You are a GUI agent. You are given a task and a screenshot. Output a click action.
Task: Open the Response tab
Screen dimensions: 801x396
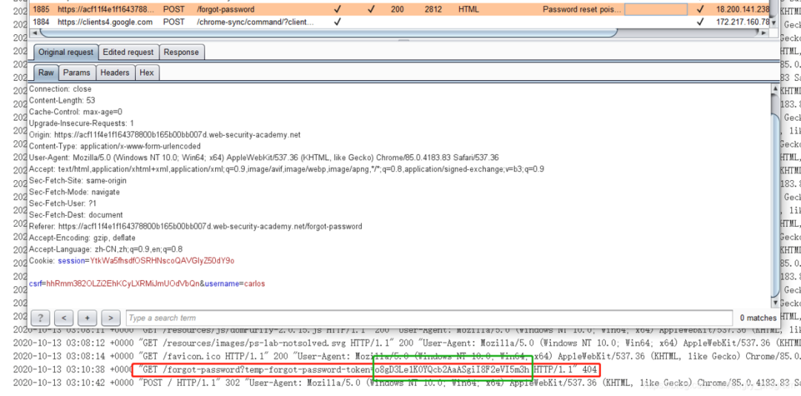(x=182, y=52)
